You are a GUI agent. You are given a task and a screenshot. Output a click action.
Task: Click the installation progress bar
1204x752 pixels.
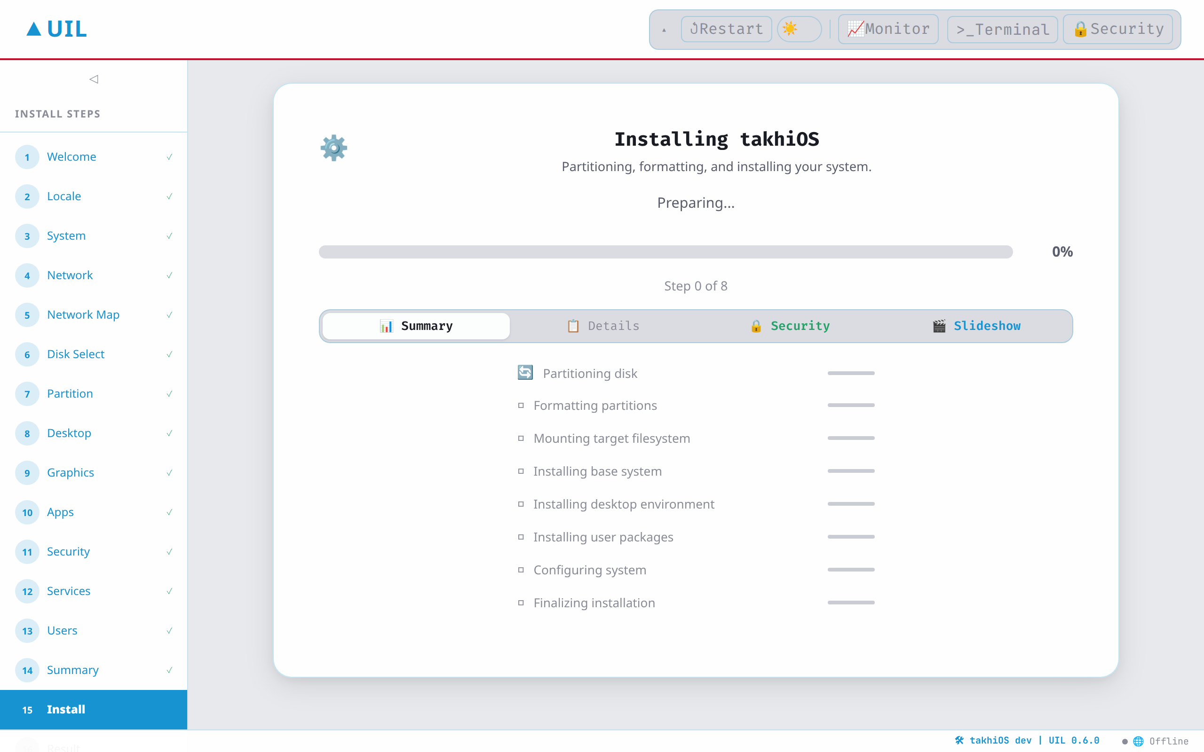(665, 251)
